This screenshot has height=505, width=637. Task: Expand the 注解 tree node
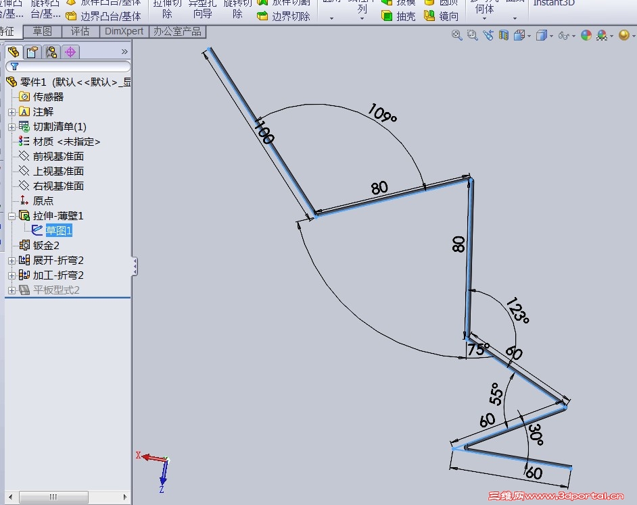click(11, 112)
